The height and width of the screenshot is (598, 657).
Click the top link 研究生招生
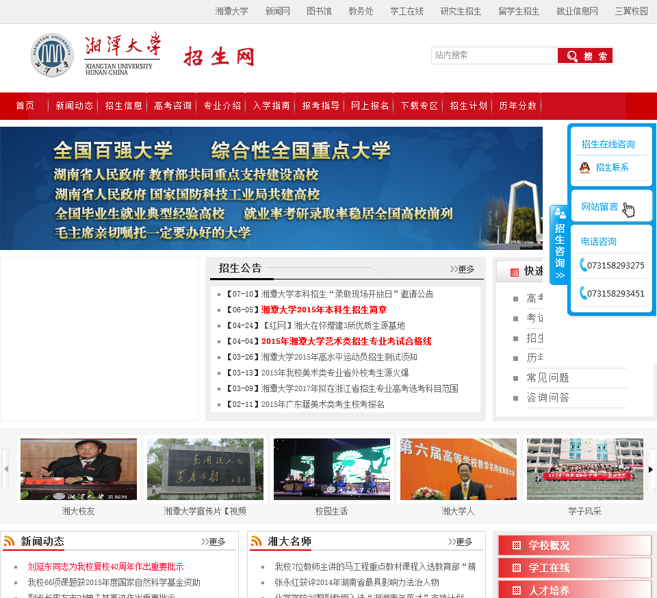click(x=461, y=12)
